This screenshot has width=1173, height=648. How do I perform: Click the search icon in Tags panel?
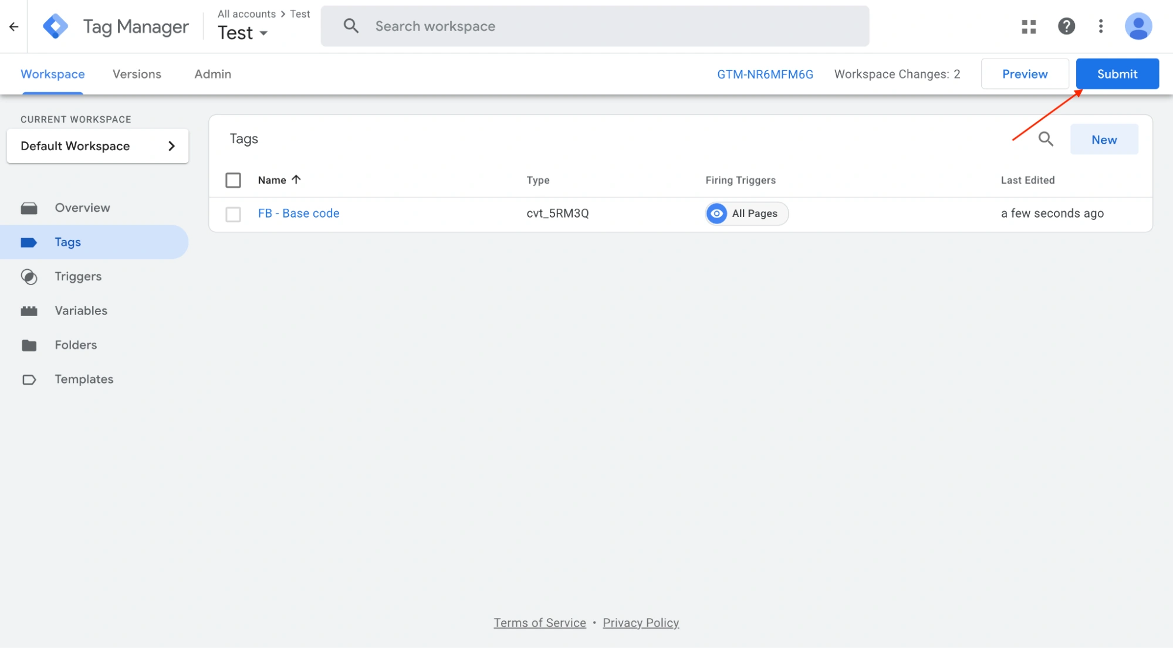(x=1046, y=139)
